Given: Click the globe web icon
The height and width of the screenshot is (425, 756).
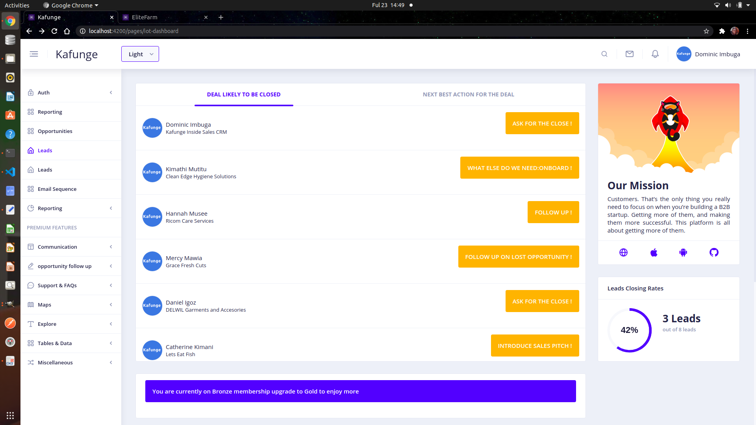Looking at the screenshot, I should [x=623, y=253].
